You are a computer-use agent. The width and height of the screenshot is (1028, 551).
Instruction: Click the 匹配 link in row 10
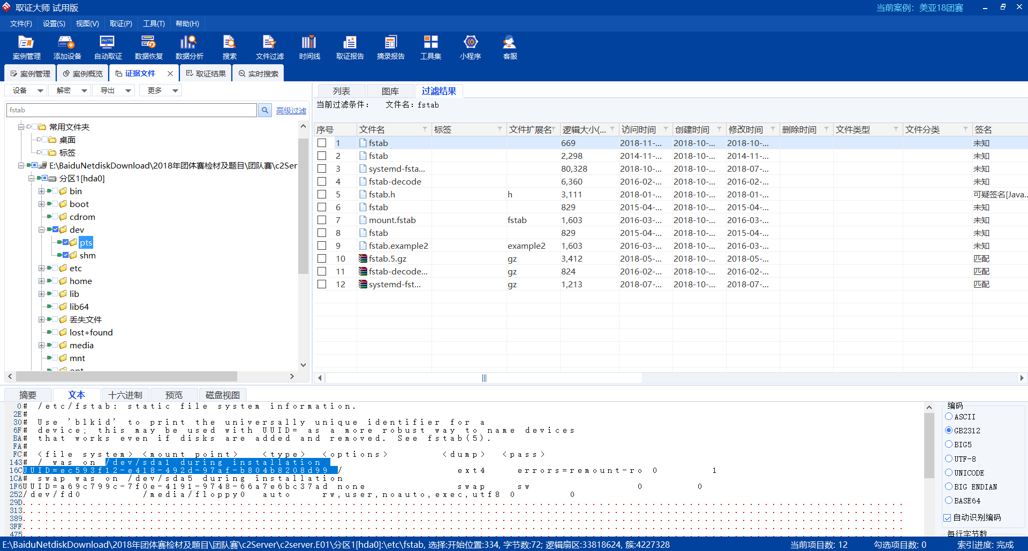[981, 258]
